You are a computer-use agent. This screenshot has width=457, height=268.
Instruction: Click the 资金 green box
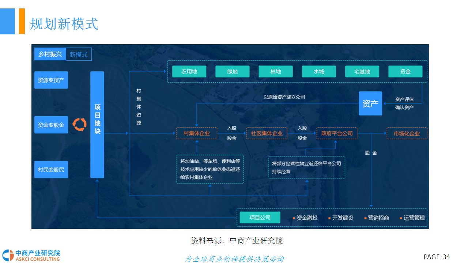coord(405,72)
